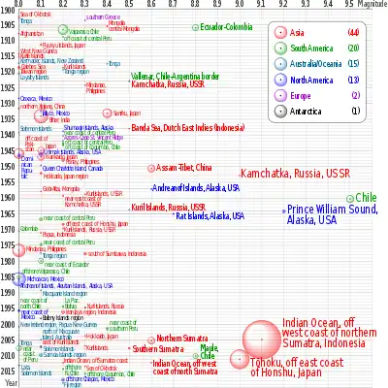This screenshot has height=388, width=388.
Task: Click the red Asia legend circle
Action: 280,33
